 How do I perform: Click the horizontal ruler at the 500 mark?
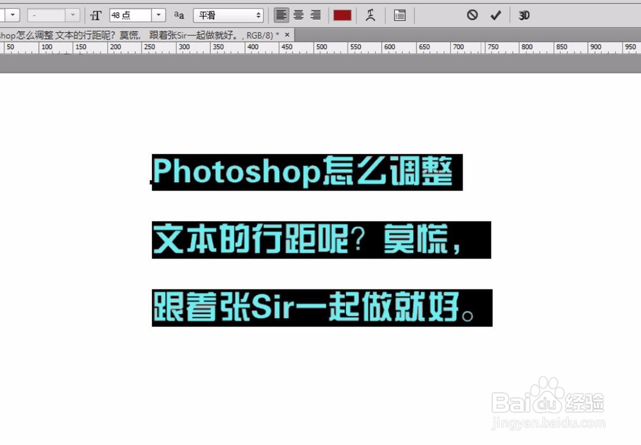[321, 47]
